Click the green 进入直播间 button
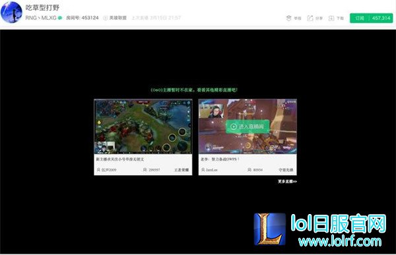Screen dimensions: 396x255 coord(247,126)
